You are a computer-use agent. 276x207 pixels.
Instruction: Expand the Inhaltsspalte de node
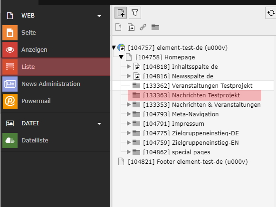[x=129, y=66]
